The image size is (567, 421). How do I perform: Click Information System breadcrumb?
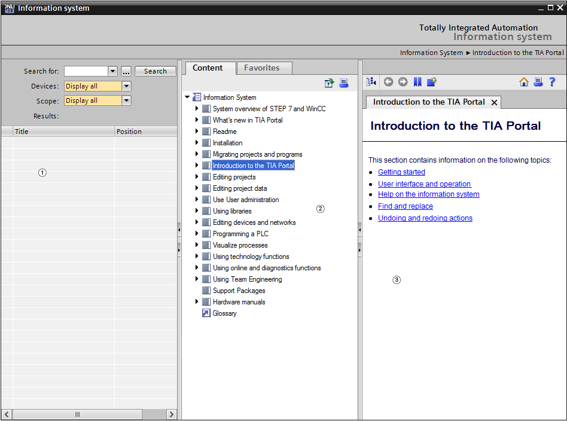(x=431, y=53)
